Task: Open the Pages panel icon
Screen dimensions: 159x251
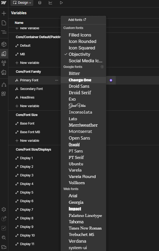Action: click(x=4, y=23)
